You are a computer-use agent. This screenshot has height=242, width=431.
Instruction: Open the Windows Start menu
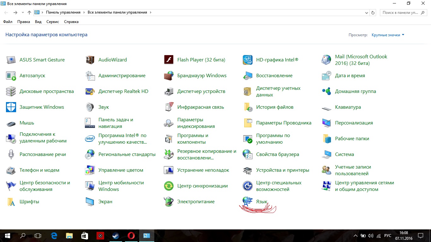(x=8, y=236)
